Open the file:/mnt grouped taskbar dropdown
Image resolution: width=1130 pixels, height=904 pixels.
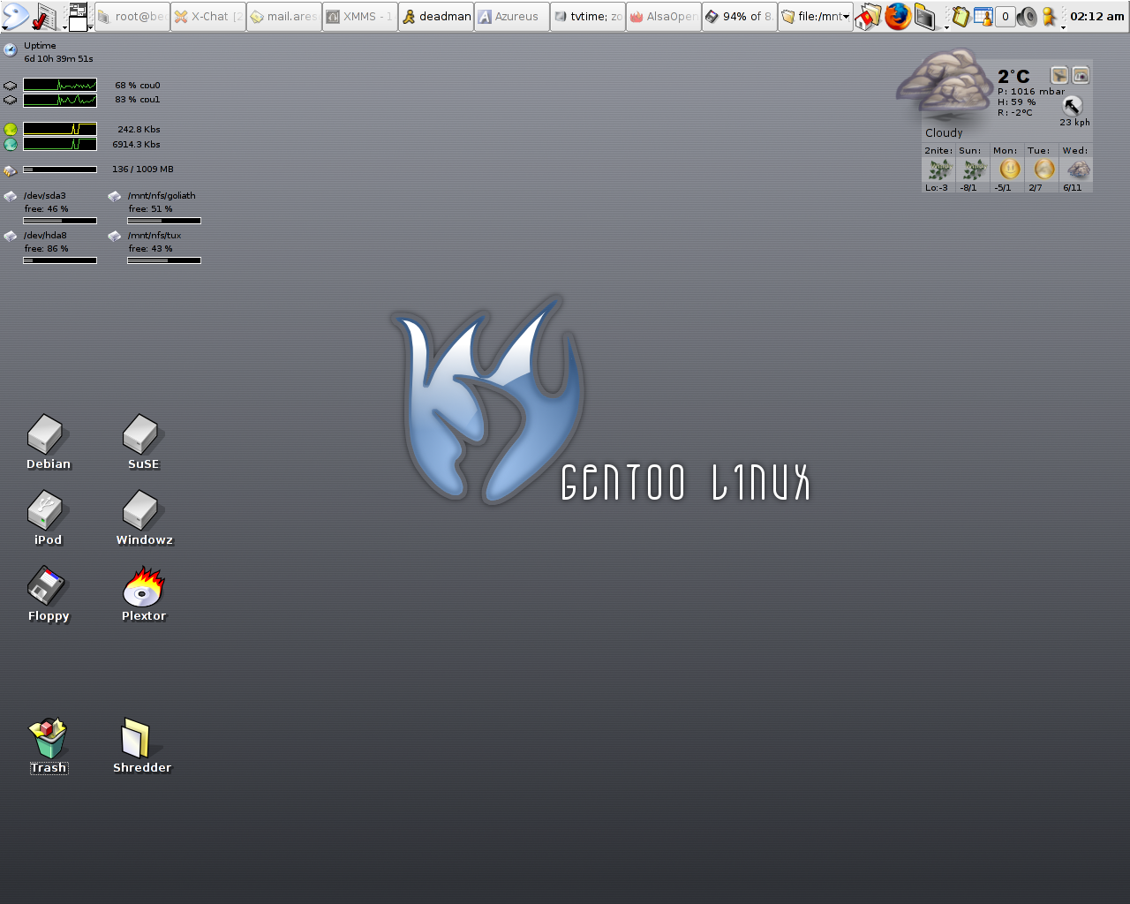coord(815,16)
